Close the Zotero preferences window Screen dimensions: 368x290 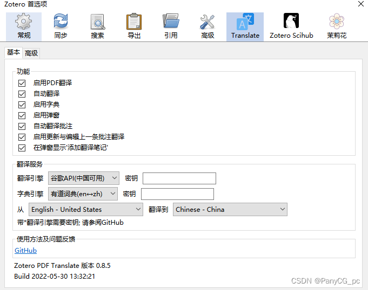click(x=361, y=4)
